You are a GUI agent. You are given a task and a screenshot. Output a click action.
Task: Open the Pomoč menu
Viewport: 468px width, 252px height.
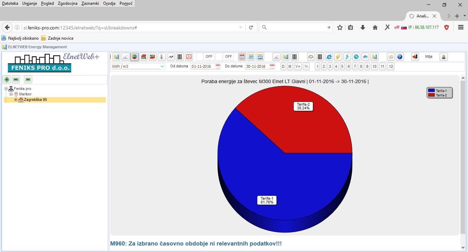click(126, 3)
